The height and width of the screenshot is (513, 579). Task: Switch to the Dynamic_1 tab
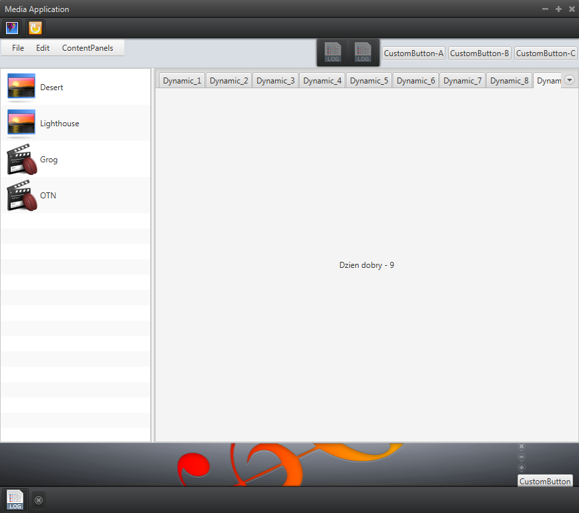pos(182,81)
